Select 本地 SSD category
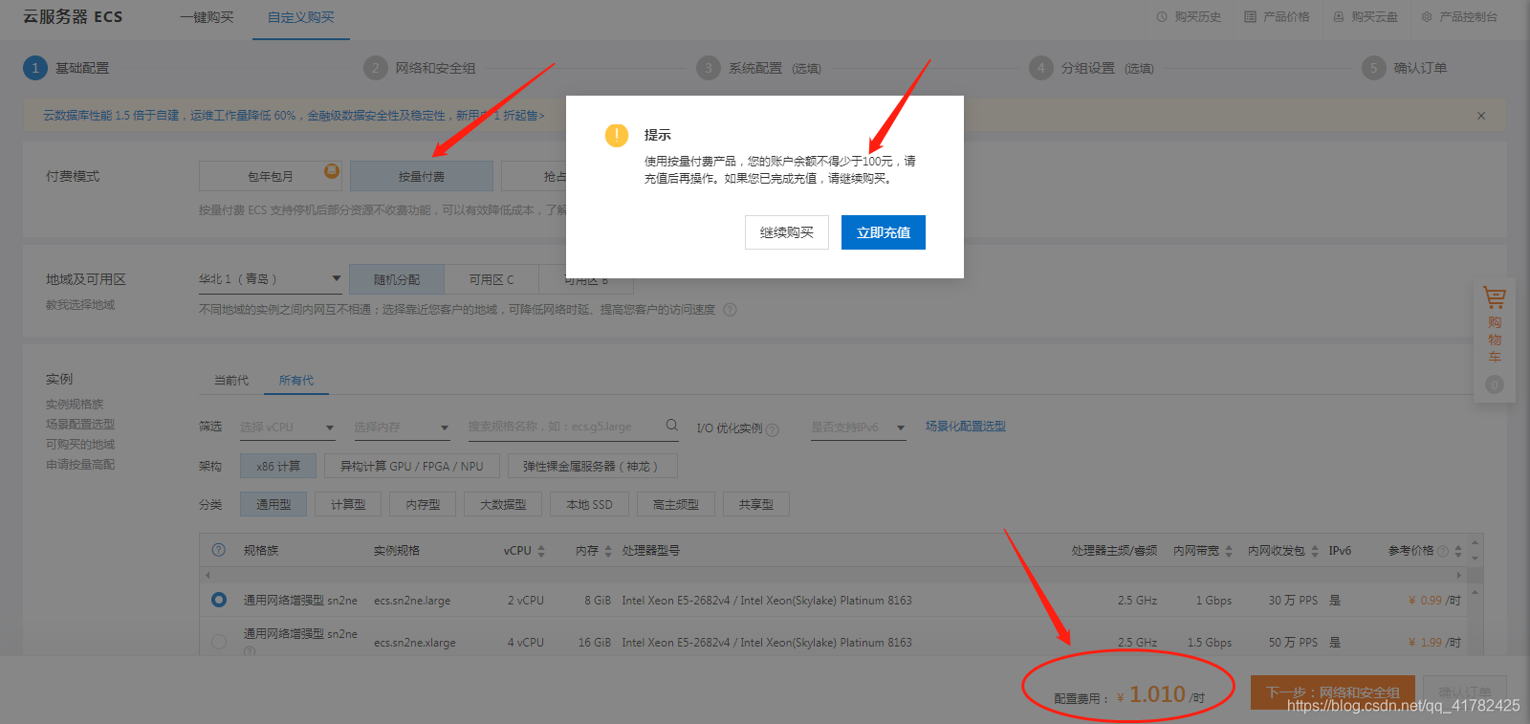This screenshot has width=1530, height=724. coord(589,505)
